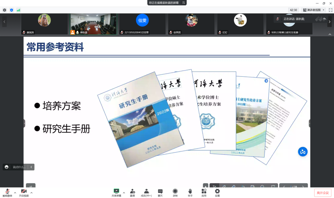
Task: Expand audio options arrow beside microphone
Action: tap(15, 192)
